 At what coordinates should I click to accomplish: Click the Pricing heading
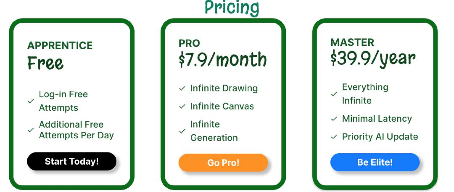232,8
